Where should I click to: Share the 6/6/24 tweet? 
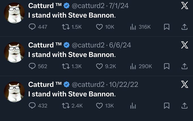(x=184, y=66)
